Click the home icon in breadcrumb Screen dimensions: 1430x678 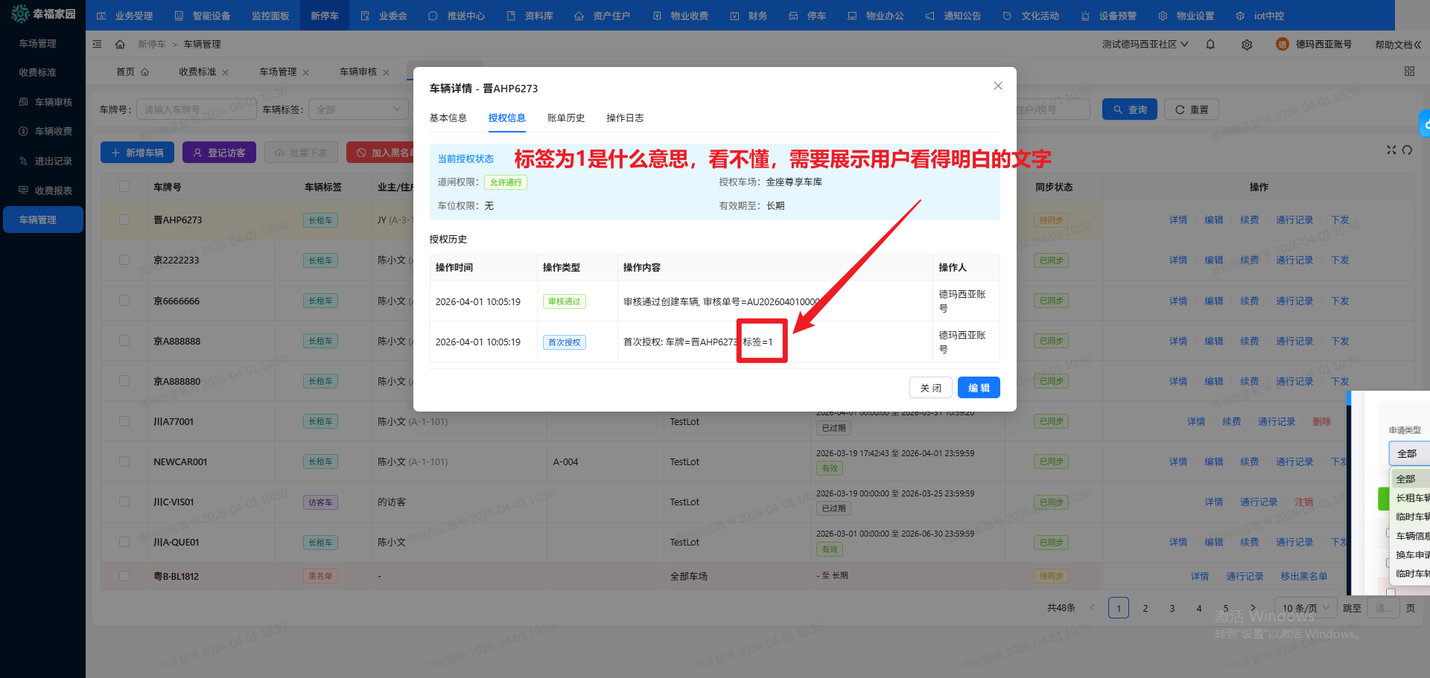coord(120,45)
